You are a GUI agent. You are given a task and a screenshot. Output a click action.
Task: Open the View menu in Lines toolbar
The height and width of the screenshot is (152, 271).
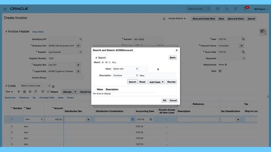tap(9, 92)
